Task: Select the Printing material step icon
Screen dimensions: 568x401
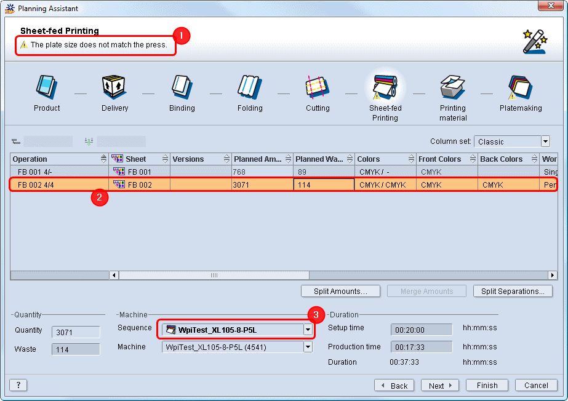Action: click(x=453, y=87)
